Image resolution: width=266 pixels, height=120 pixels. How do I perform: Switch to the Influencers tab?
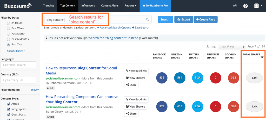point(88,6)
